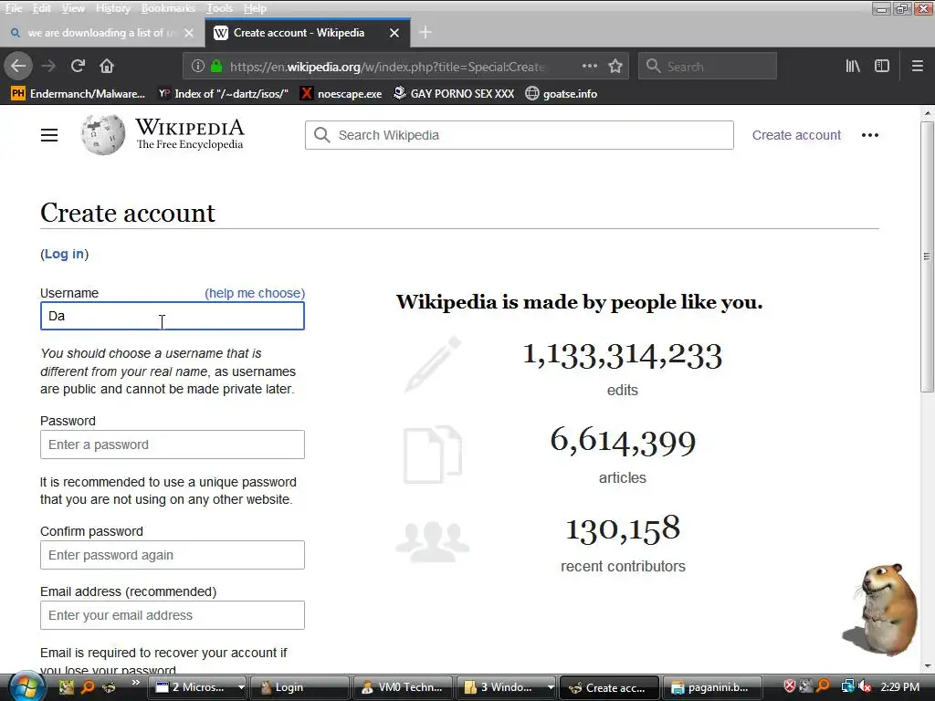Close the 'Create account - Wikipedia' tab
Image resolution: width=935 pixels, height=701 pixels.
(x=394, y=33)
